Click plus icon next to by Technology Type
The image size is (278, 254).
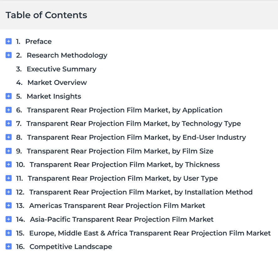click(8, 123)
